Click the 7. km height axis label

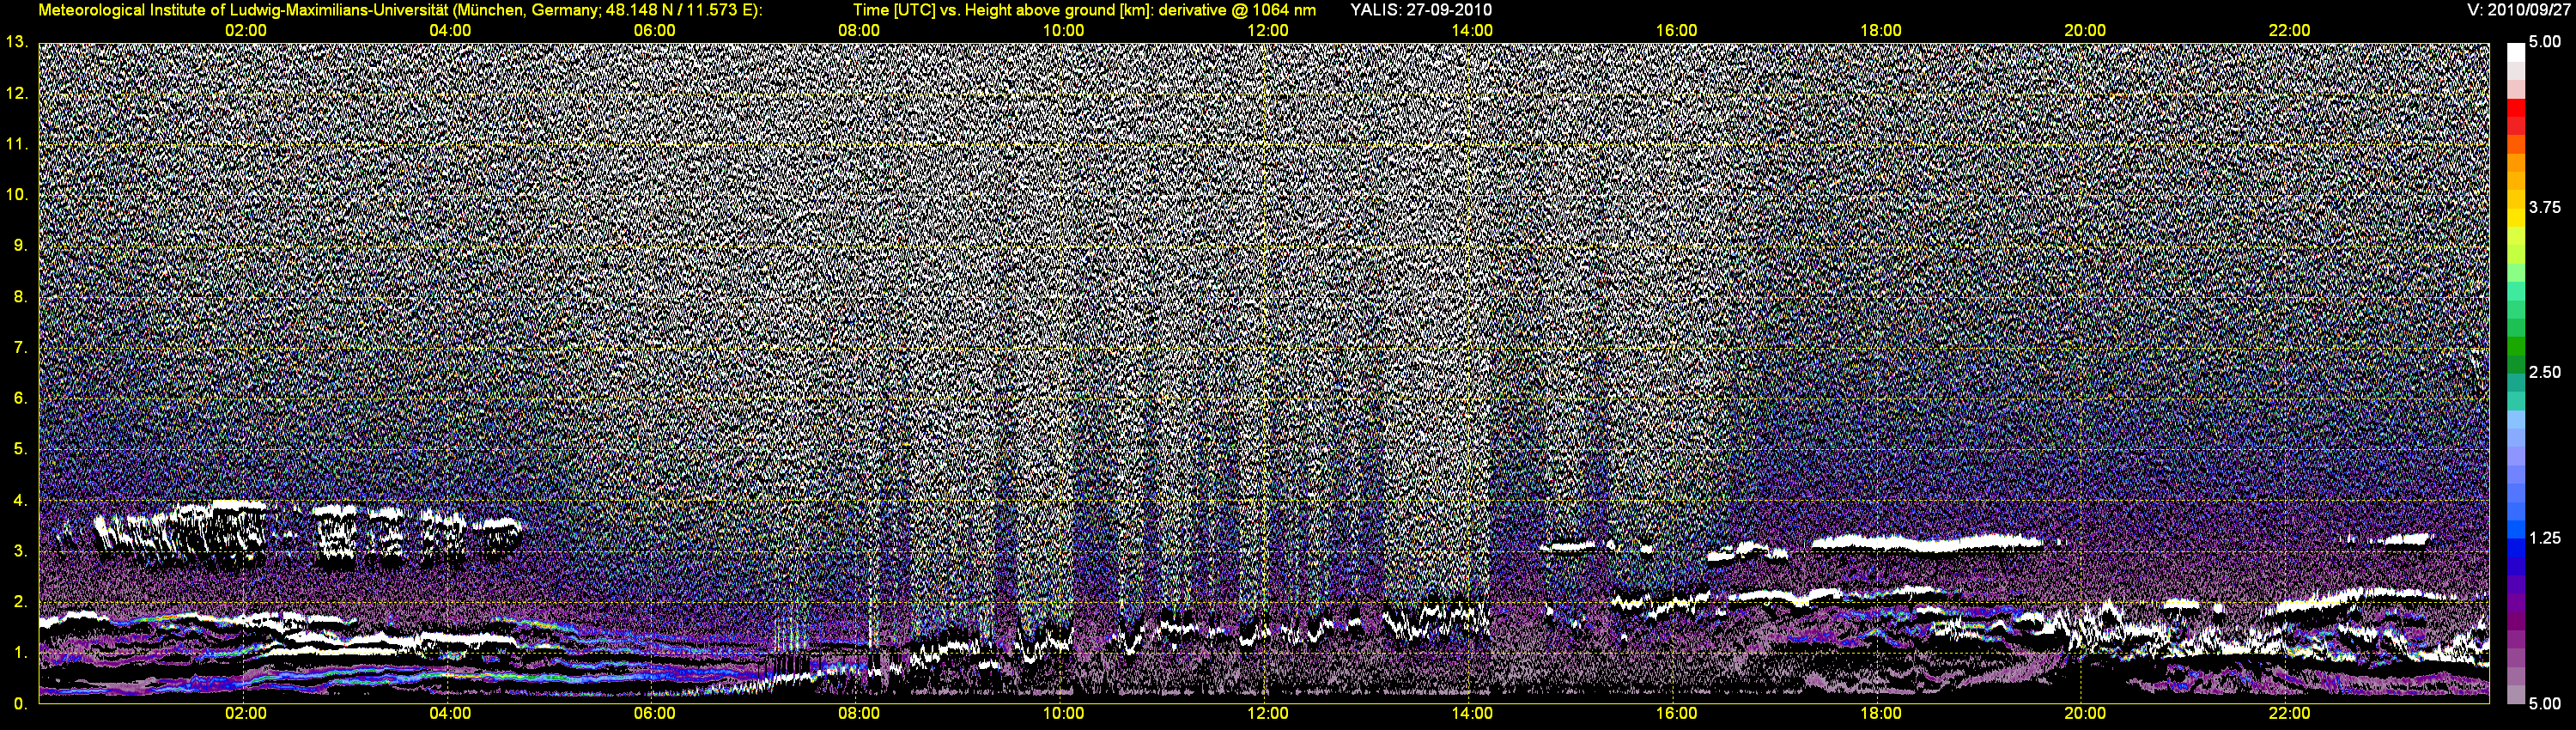21,347
